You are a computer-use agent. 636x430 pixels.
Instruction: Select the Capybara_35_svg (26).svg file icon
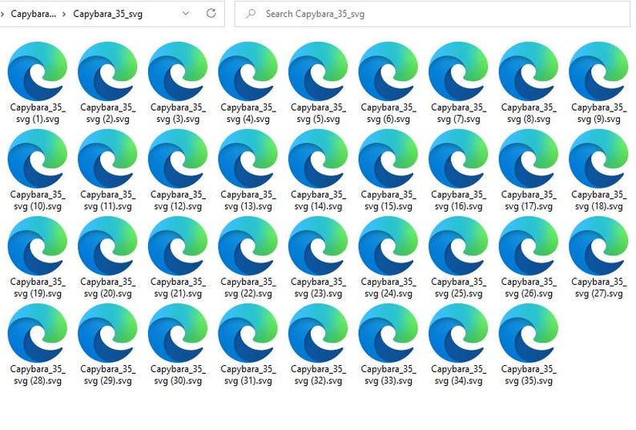click(x=529, y=246)
